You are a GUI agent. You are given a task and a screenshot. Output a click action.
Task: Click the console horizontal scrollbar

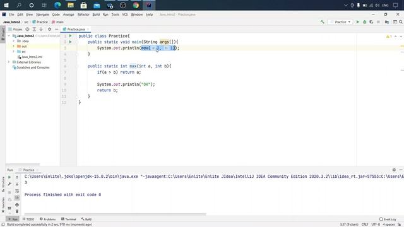pyautogui.click(x=115, y=214)
